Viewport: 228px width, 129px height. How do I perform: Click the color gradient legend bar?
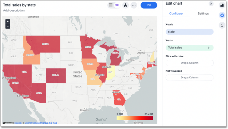pyautogui.click(x=135, y=118)
